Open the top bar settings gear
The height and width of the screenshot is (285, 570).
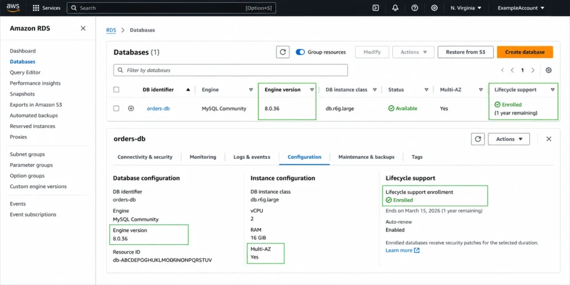(434, 8)
